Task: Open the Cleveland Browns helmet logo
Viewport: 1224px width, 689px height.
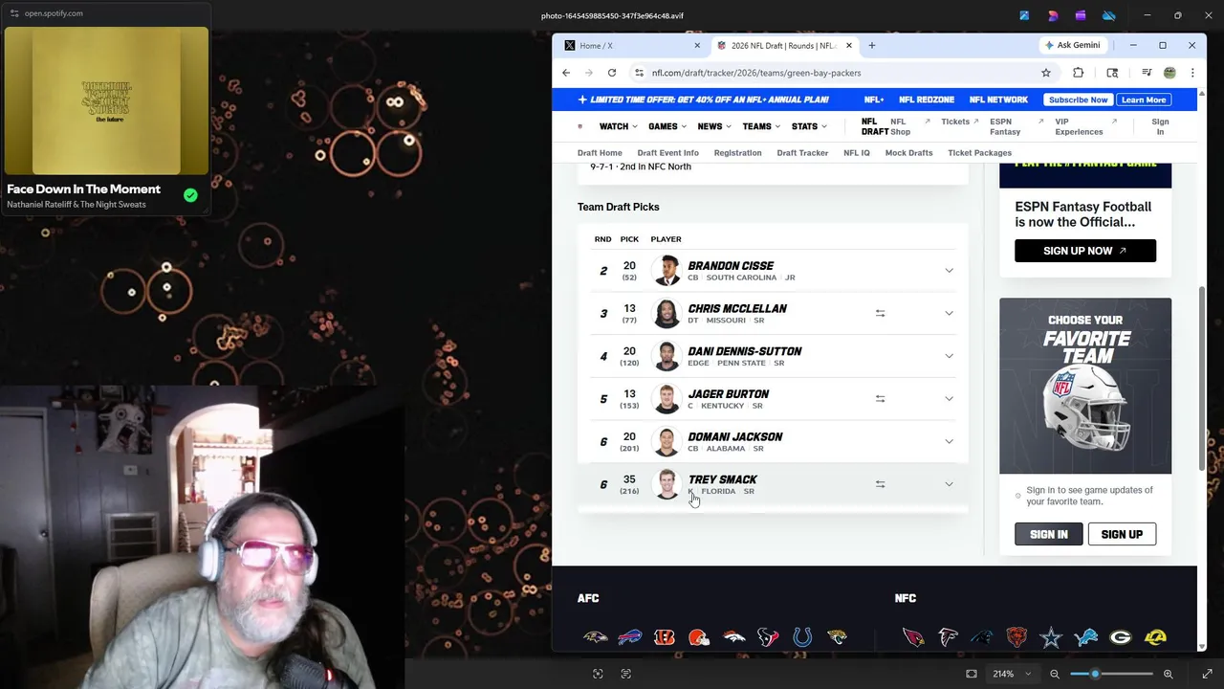Action: pyautogui.click(x=699, y=637)
